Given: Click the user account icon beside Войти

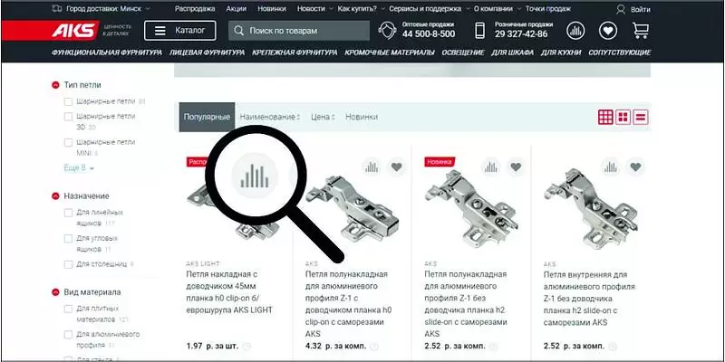Looking at the screenshot, I should coord(621,9).
